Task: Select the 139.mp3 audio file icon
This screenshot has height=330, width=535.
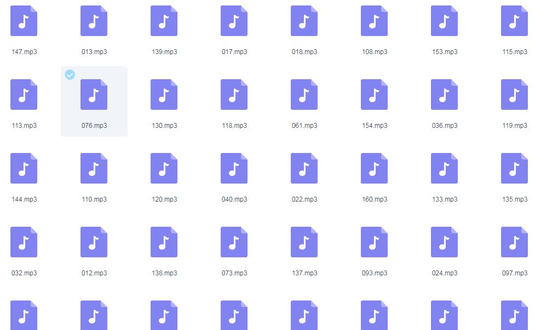Action: (x=164, y=21)
